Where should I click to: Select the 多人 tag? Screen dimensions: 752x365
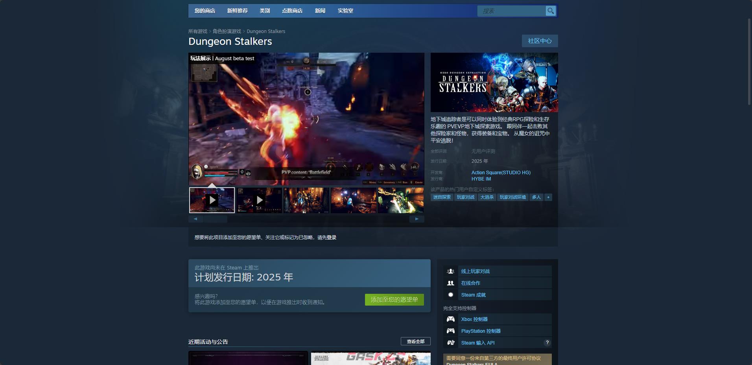point(536,197)
